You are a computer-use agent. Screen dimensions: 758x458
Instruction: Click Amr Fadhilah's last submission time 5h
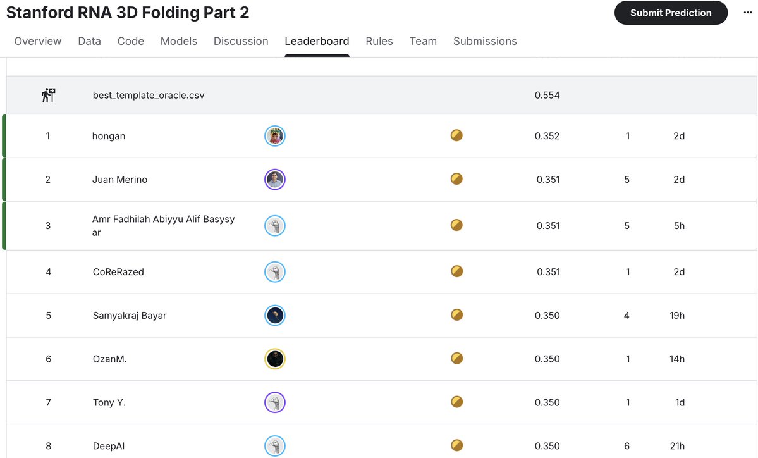coord(679,225)
